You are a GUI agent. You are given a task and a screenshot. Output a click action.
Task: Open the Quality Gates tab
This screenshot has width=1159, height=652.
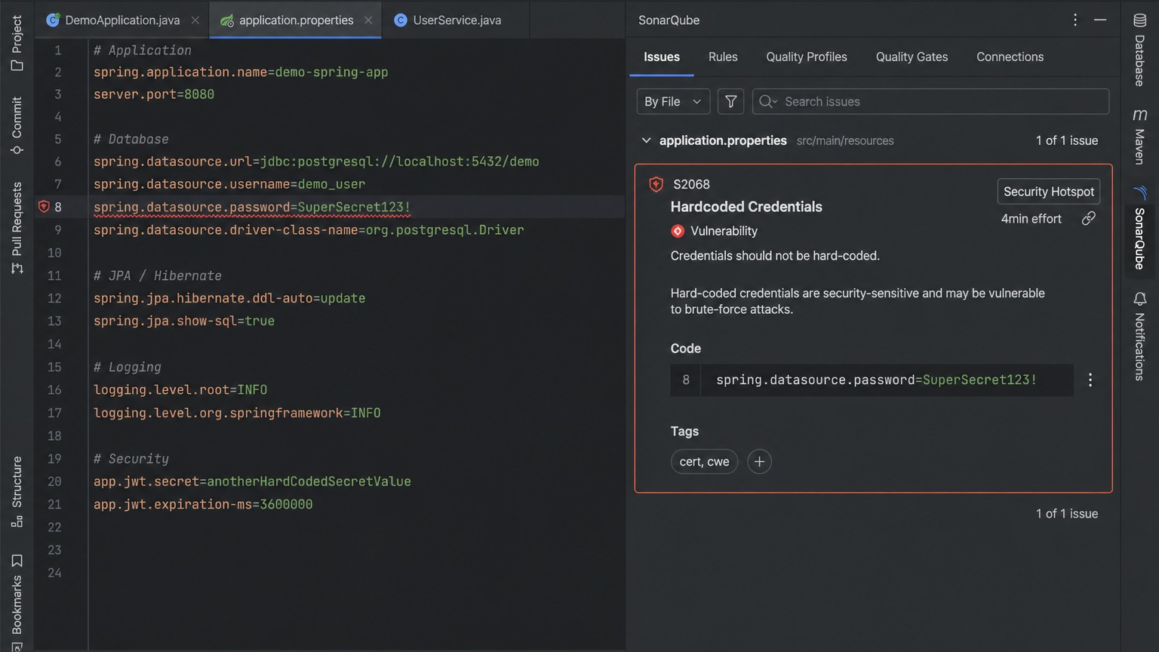coord(912,57)
